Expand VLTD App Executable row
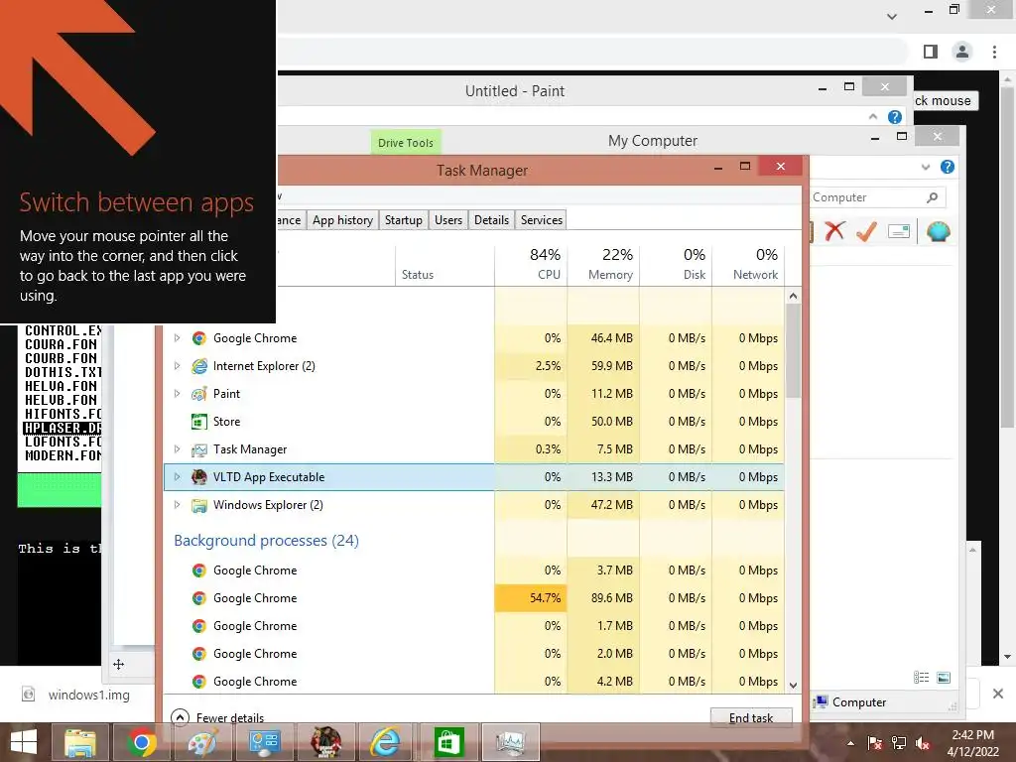The image size is (1016, 762). [x=177, y=477]
